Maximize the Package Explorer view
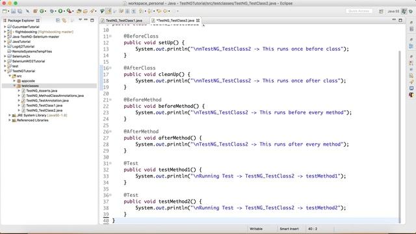 tap(92, 20)
